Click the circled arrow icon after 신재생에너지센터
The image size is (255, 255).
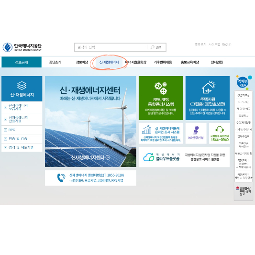coord(108,157)
